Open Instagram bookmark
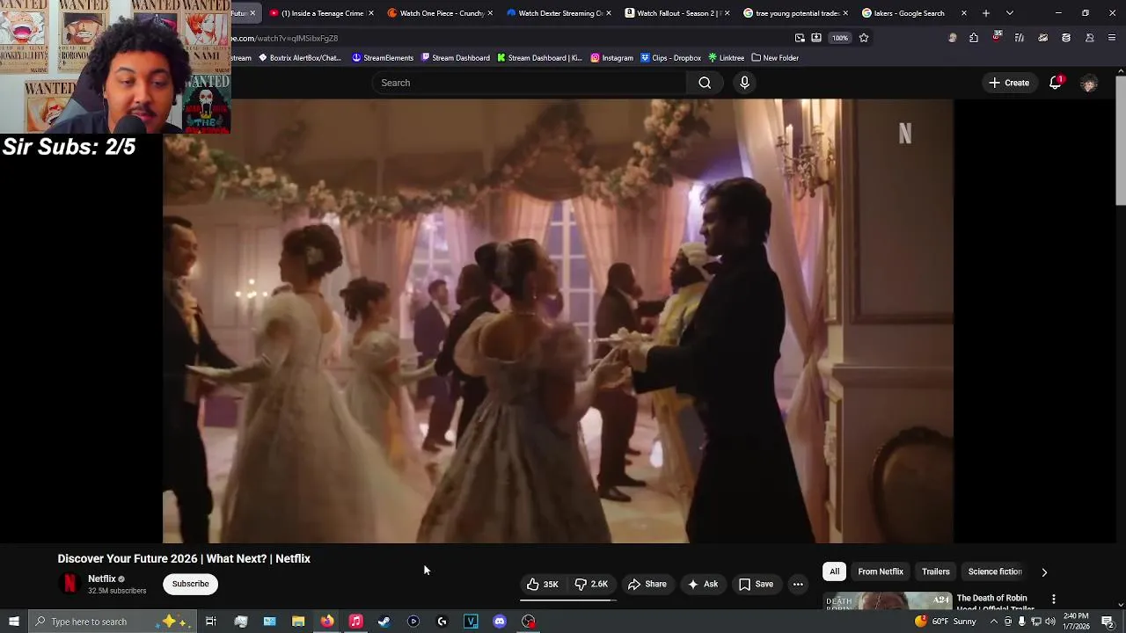This screenshot has width=1126, height=633. tap(611, 58)
